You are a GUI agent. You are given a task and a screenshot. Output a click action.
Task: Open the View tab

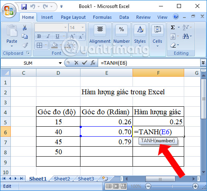pos(162,17)
